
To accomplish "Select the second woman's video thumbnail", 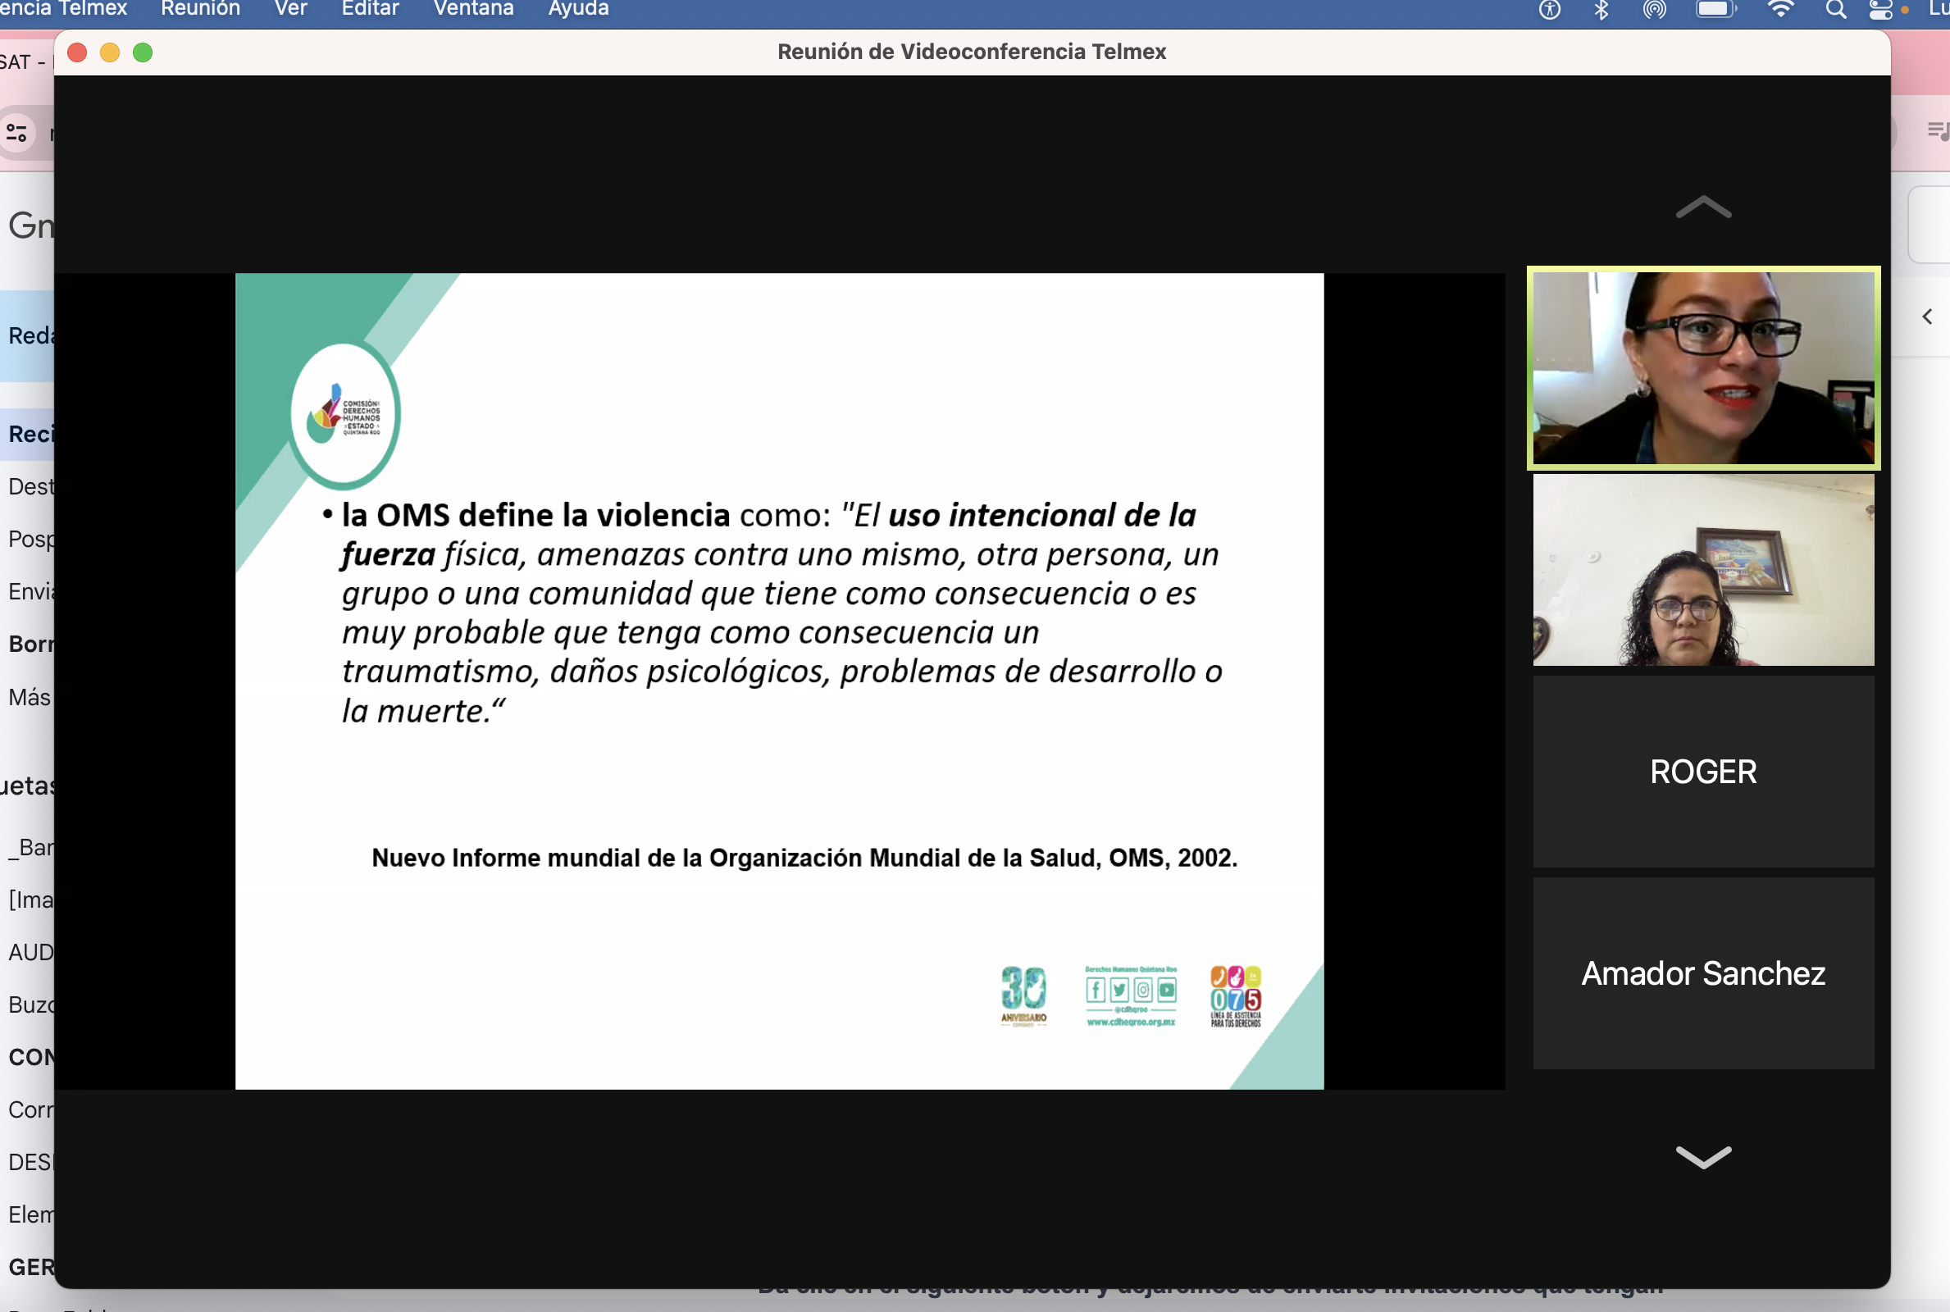I will click(x=1703, y=570).
